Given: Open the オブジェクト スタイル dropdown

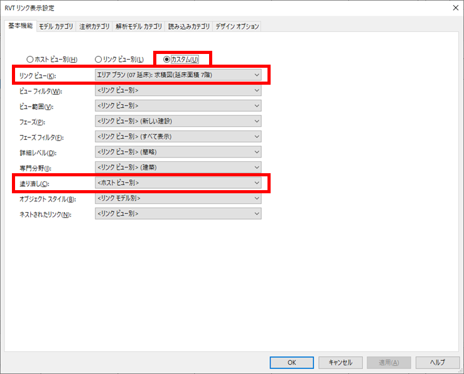Looking at the screenshot, I should 178,198.
